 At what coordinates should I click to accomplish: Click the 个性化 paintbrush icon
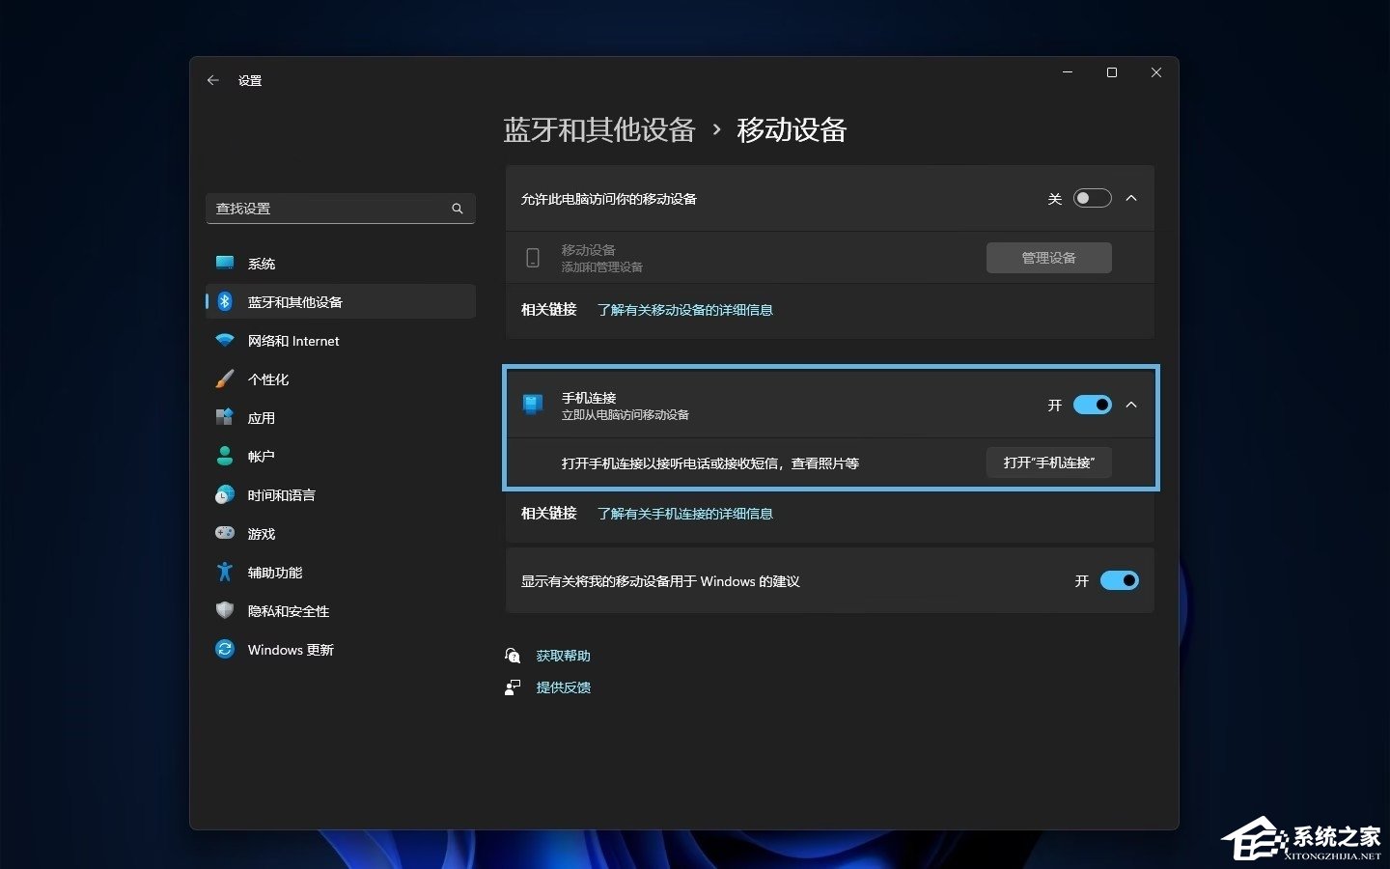225,379
